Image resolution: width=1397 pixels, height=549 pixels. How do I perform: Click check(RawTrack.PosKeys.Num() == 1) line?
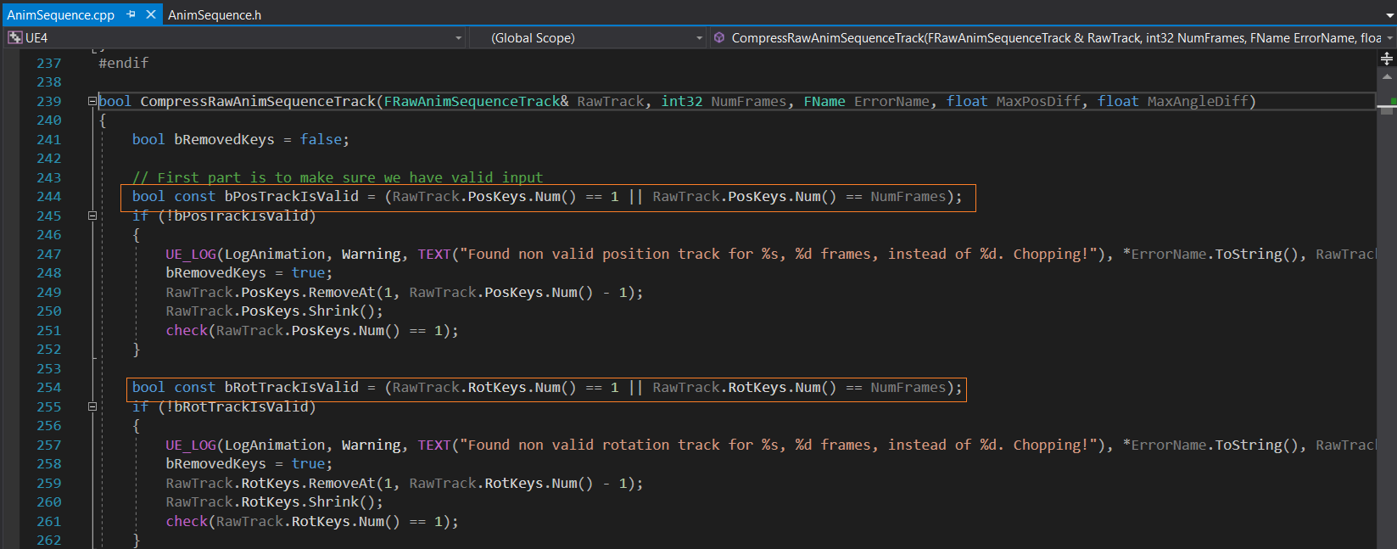(x=312, y=330)
